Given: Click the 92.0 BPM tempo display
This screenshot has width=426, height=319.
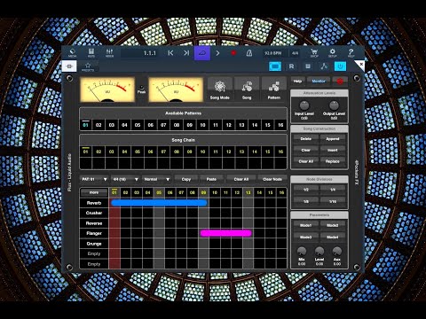Looking at the screenshot, I should point(272,53).
